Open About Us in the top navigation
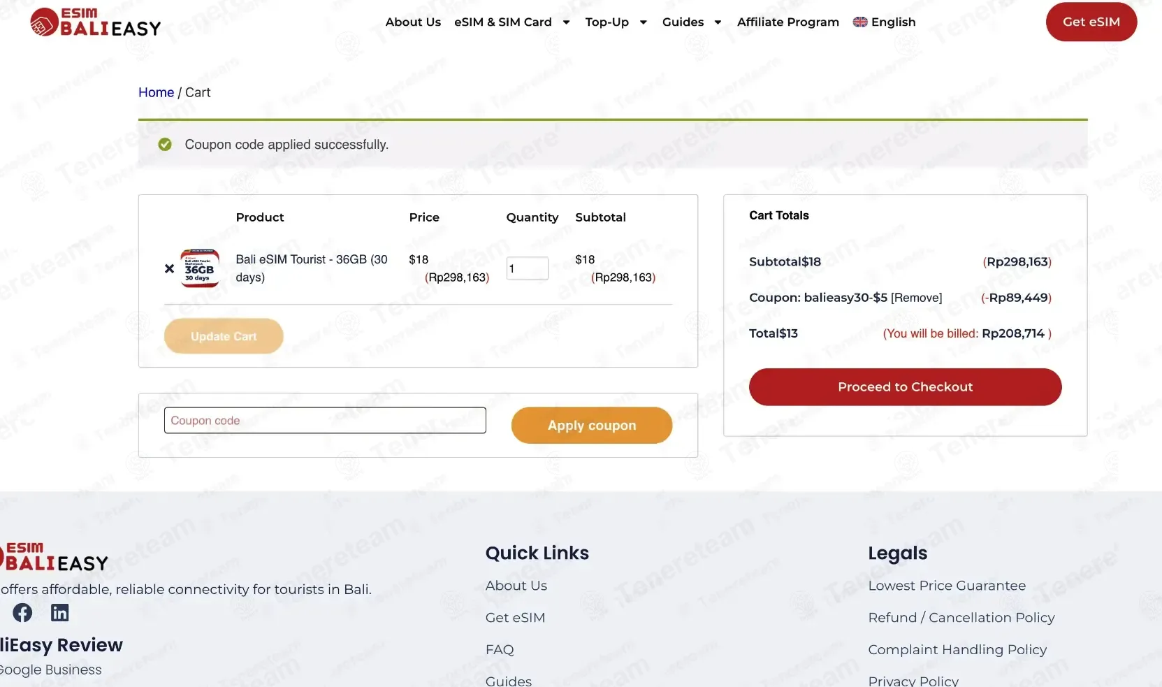 tap(413, 22)
